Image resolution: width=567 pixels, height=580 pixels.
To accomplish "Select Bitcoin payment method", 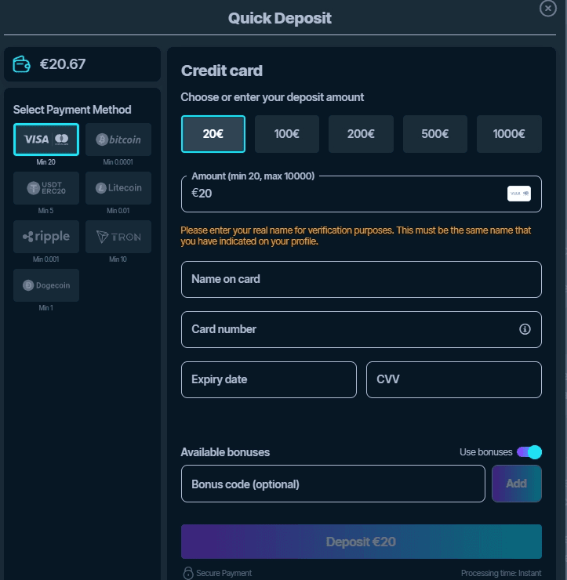I will 118,140.
